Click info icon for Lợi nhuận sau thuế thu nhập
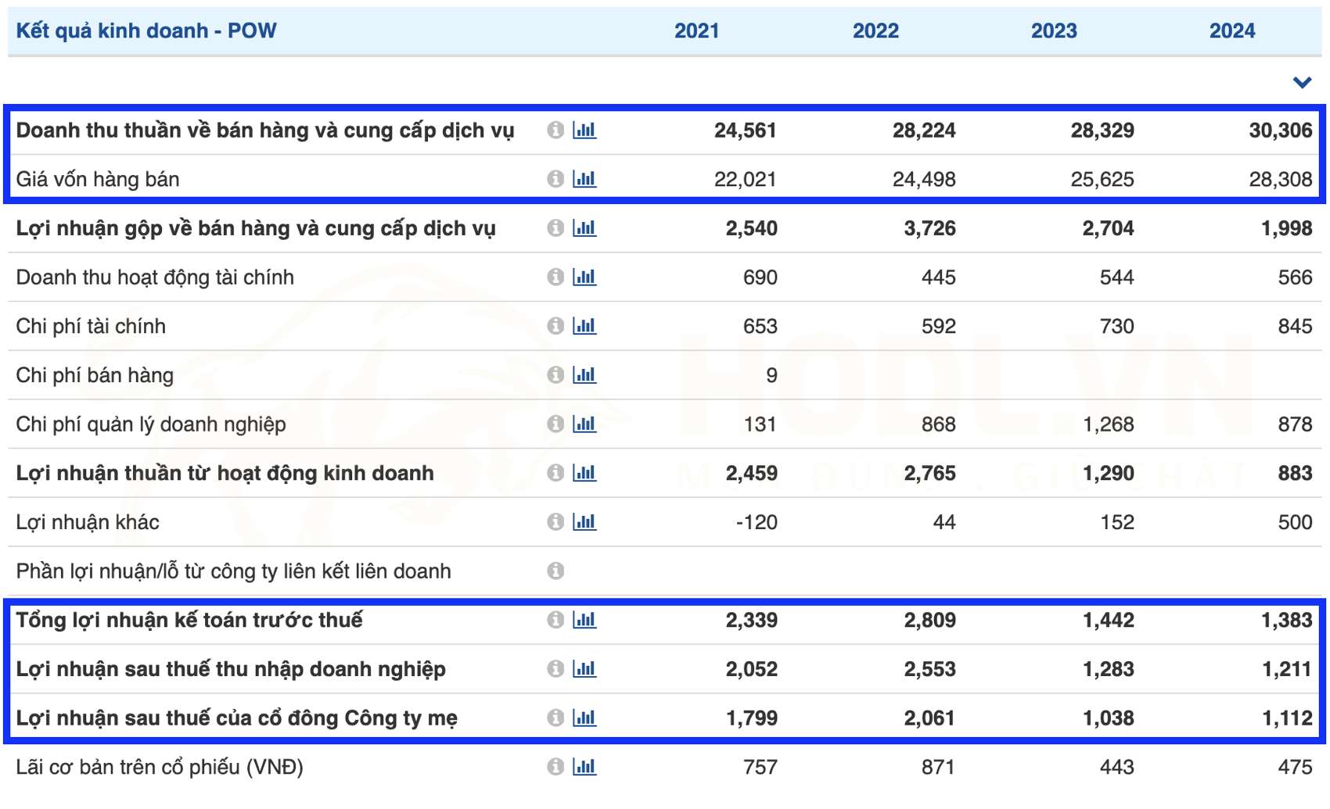This screenshot has width=1330, height=809. coord(555,669)
